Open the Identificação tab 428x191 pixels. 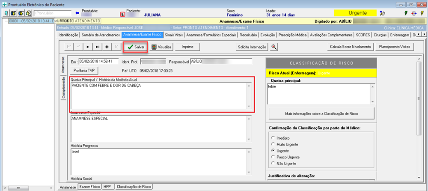pyautogui.click(x=68, y=35)
